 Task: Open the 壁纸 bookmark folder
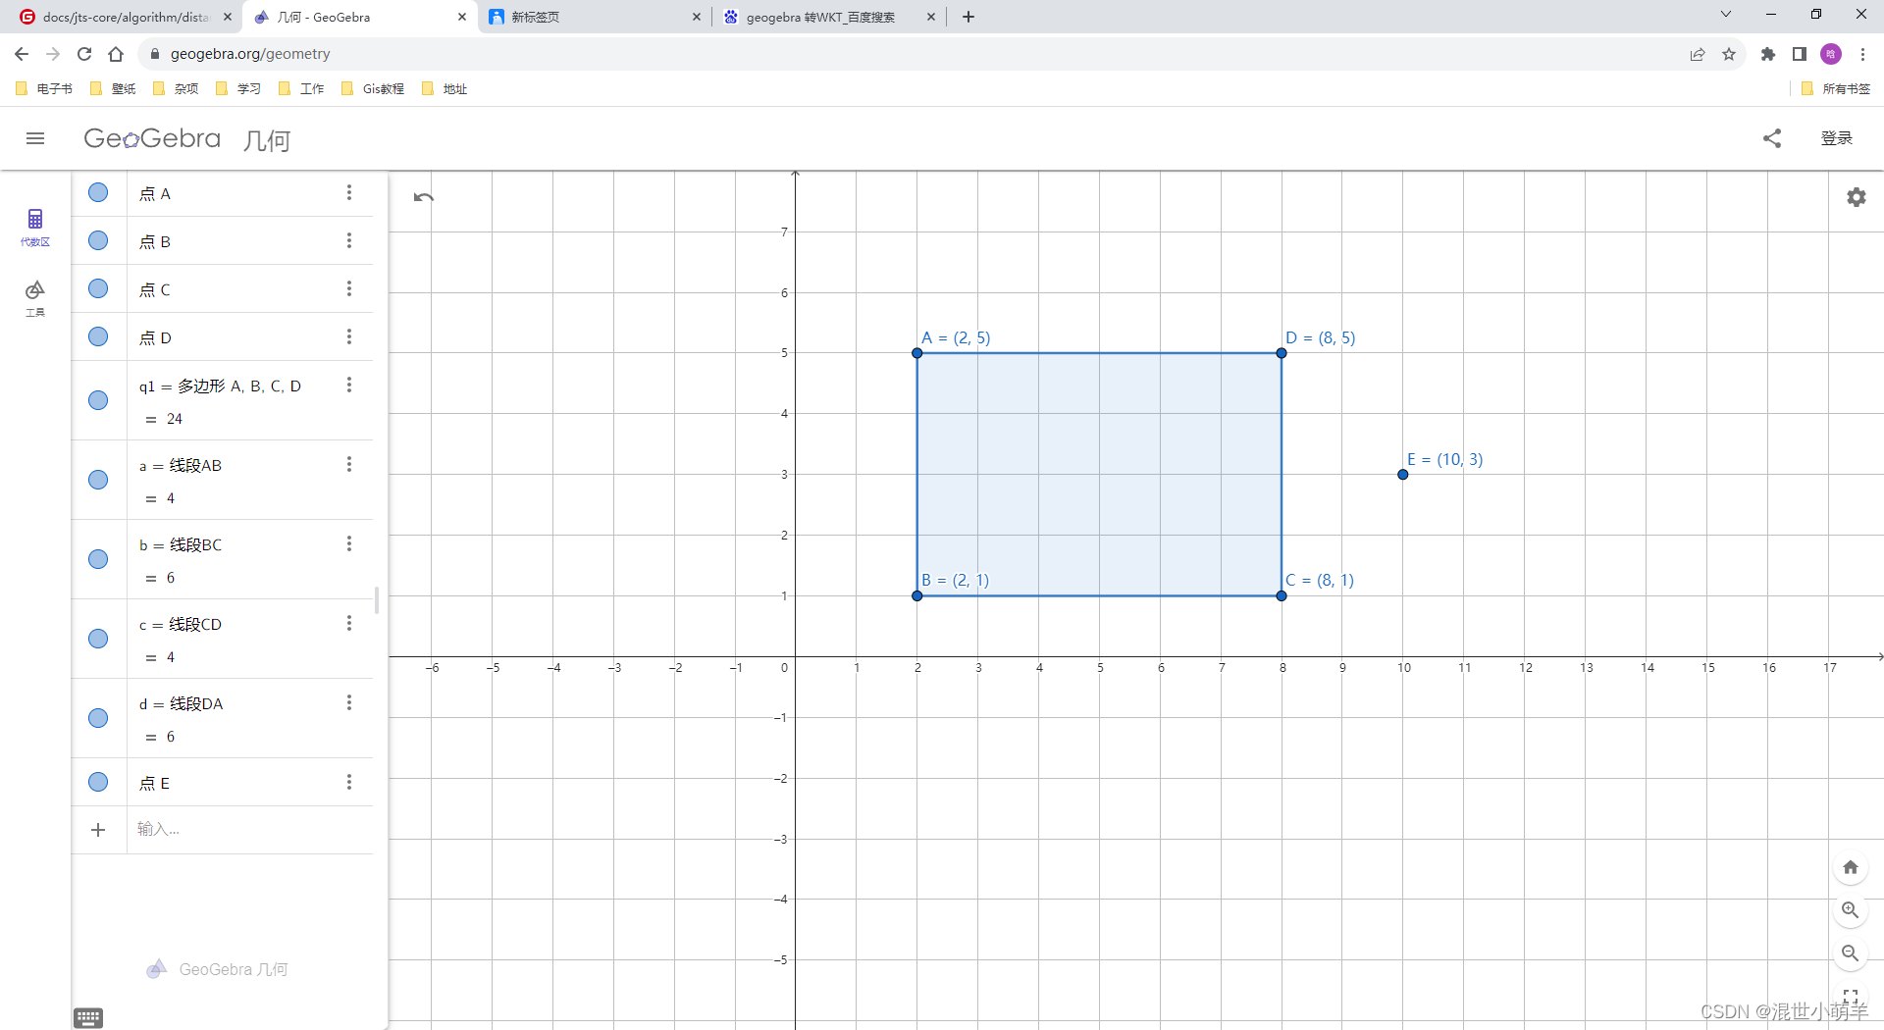point(113,88)
